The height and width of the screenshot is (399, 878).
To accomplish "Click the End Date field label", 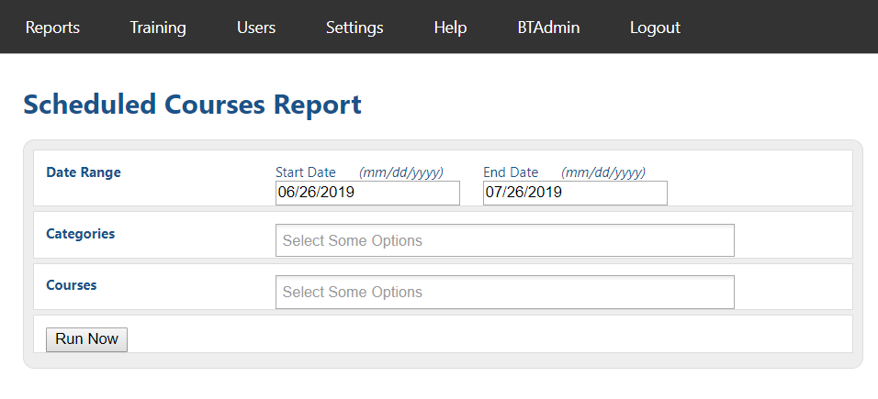I will pos(511,172).
